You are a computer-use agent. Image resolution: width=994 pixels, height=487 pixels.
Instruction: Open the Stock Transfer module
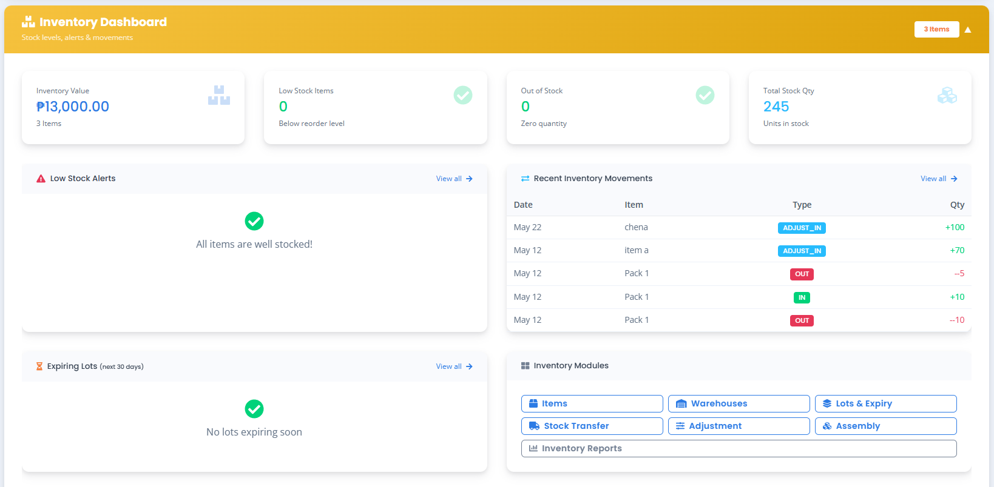(592, 426)
